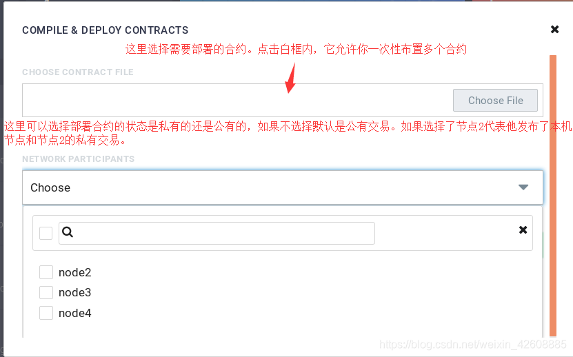Tick the node3 checkbox
Screen dimensions: 573x357
(x=46, y=292)
